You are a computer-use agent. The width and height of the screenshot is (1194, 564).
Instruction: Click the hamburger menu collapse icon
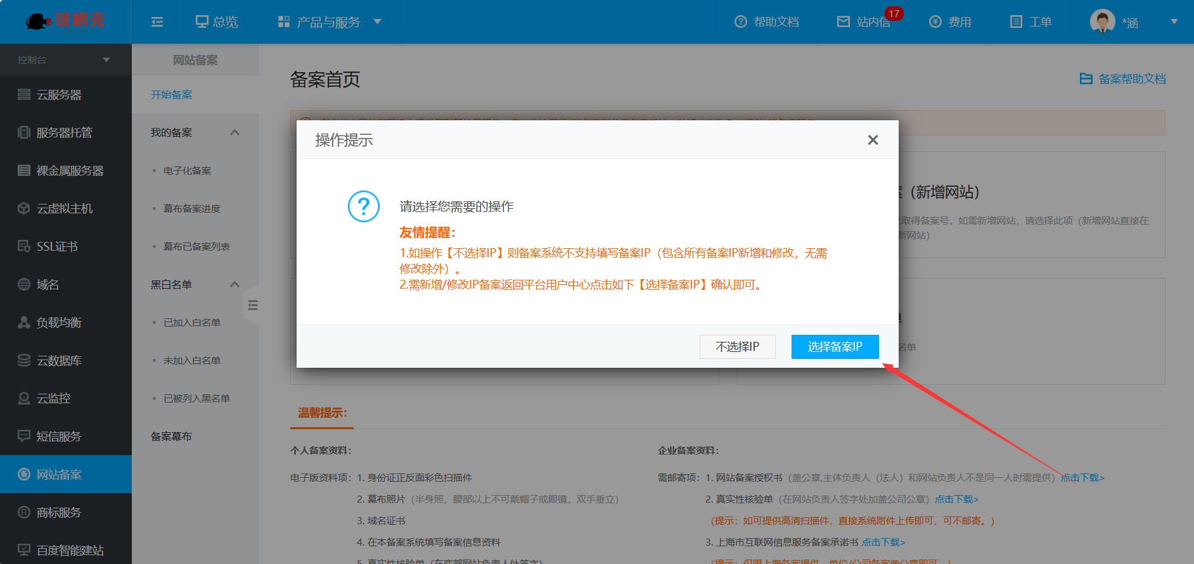(x=157, y=22)
